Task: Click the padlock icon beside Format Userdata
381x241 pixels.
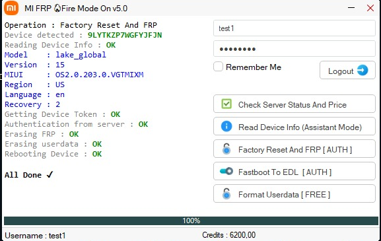Action: point(226,193)
